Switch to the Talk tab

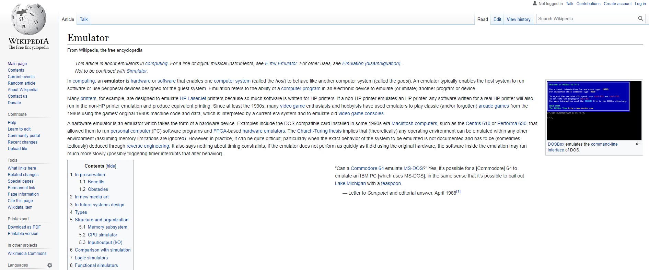pyautogui.click(x=84, y=19)
